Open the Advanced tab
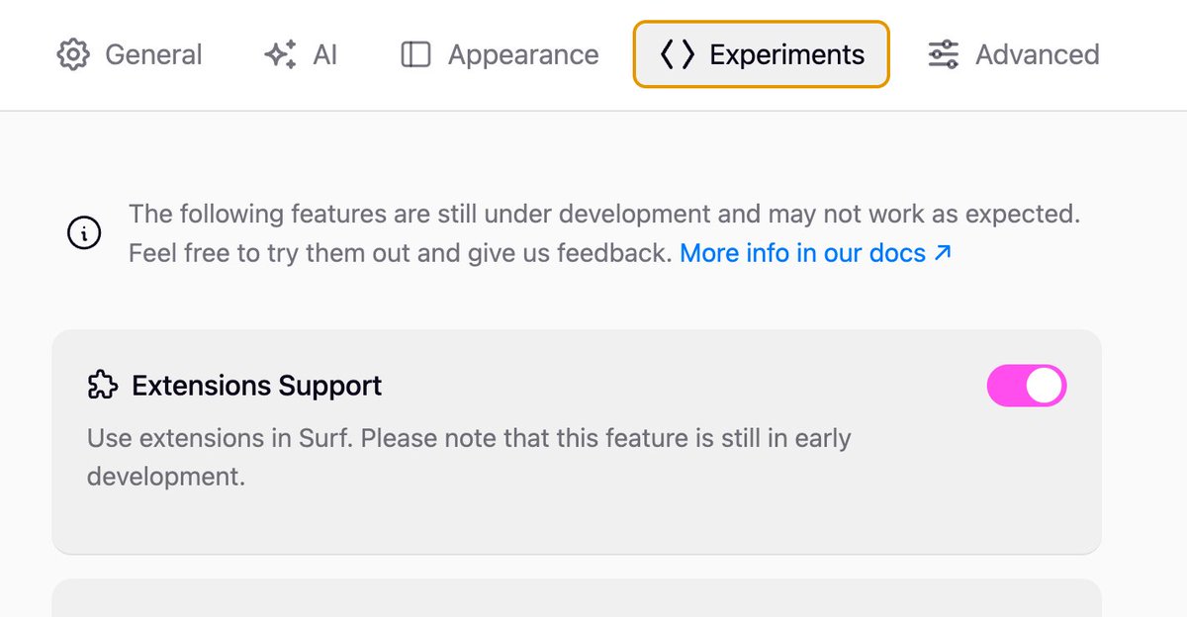Viewport: 1187px width, 617px height. coord(1013,54)
